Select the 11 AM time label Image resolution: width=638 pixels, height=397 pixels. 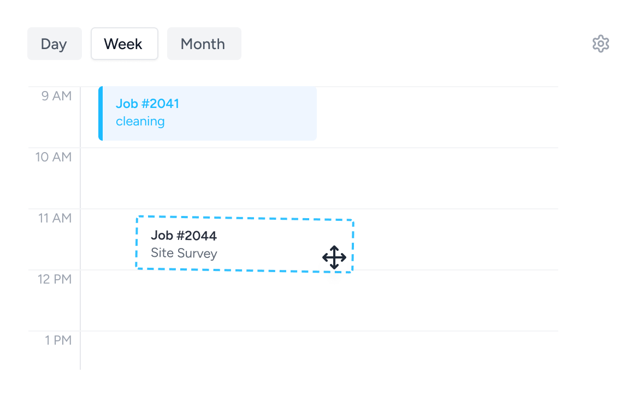click(x=55, y=218)
